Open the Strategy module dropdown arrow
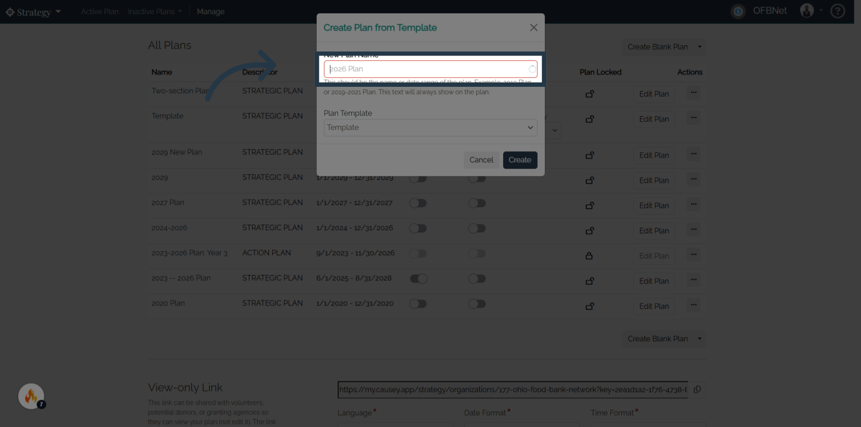Screen dimensions: 861x427 click(x=58, y=12)
